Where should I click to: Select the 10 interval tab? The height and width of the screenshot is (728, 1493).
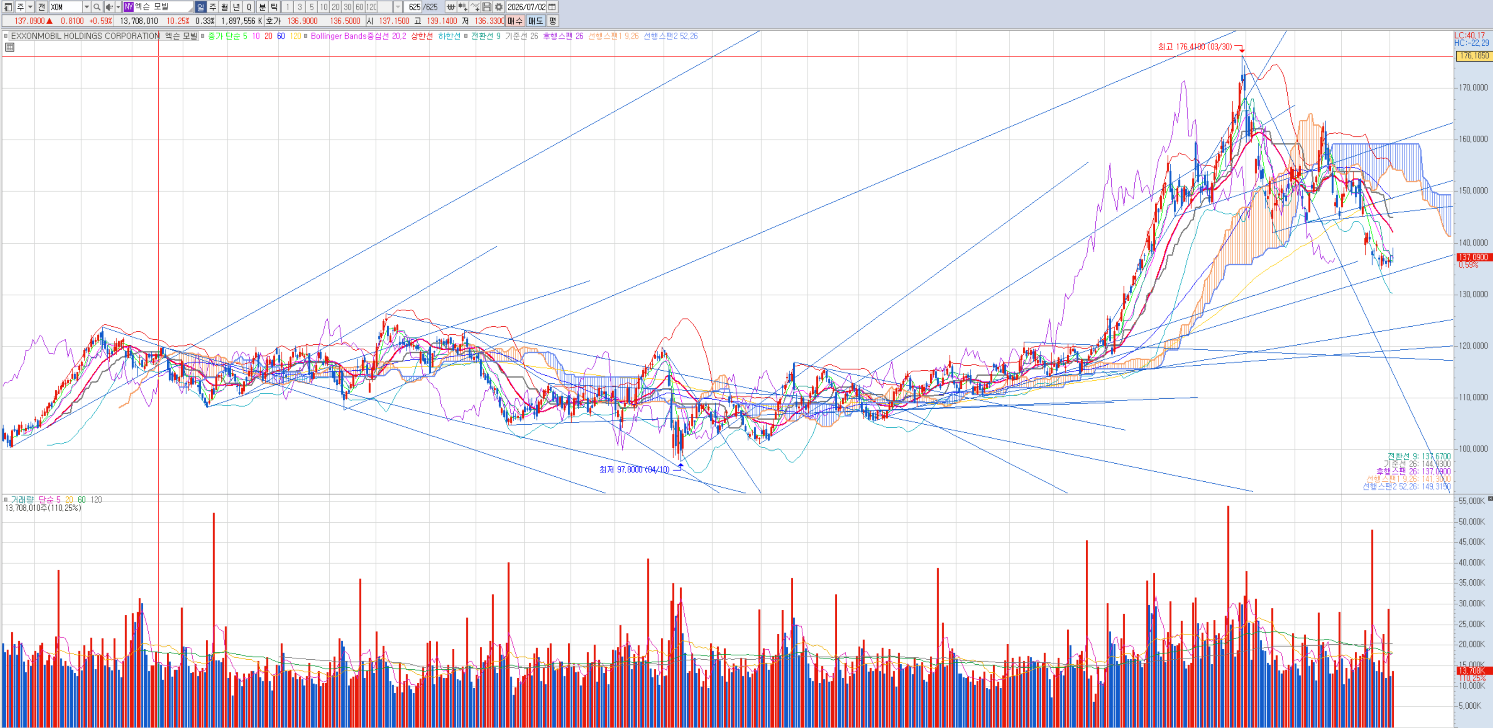point(323,7)
